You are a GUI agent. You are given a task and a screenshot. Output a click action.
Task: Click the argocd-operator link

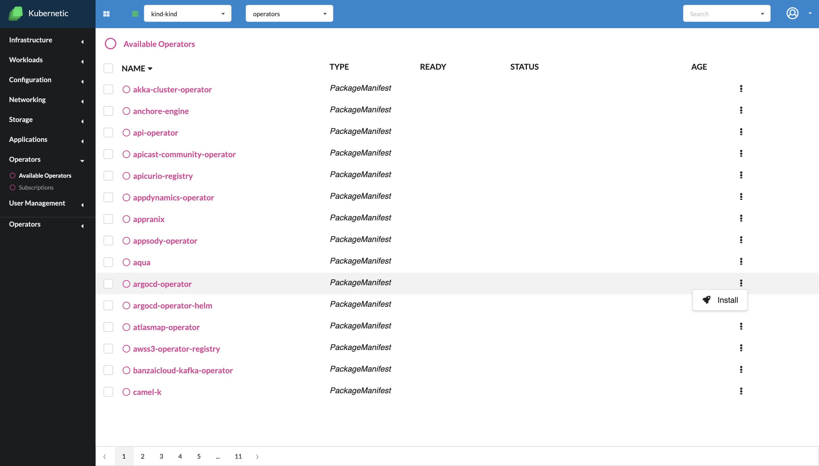pos(162,284)
